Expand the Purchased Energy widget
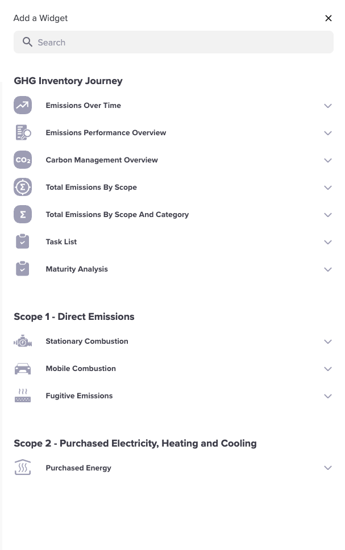 pos(328,468)
